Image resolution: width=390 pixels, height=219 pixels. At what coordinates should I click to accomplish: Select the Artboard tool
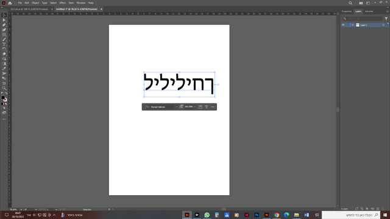click(x=4, y=83)
